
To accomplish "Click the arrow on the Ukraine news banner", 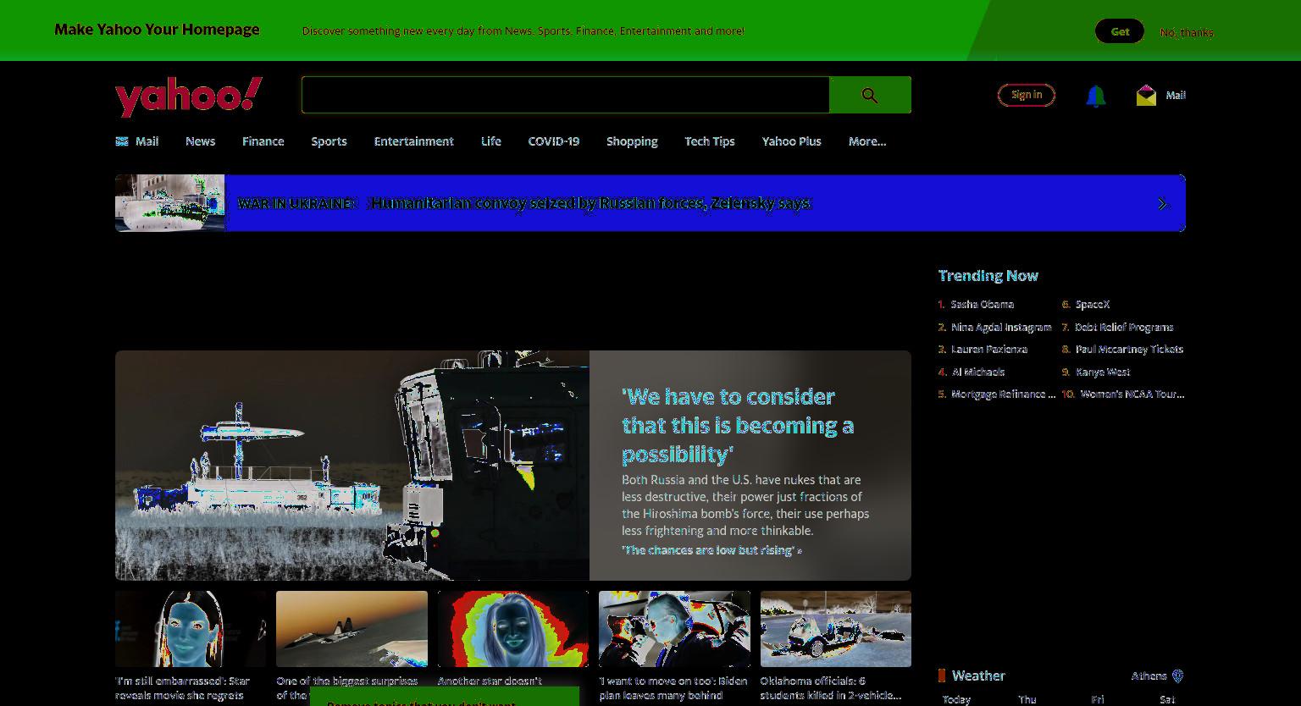I will point(1162,204).
